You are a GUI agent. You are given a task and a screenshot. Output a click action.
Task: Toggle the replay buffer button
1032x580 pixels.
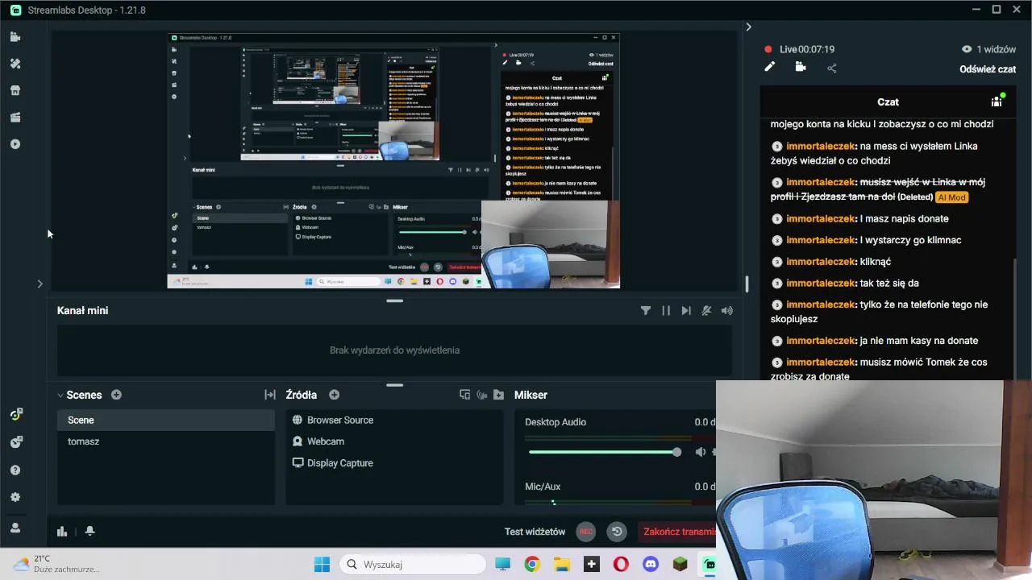[x=617, y=532]
